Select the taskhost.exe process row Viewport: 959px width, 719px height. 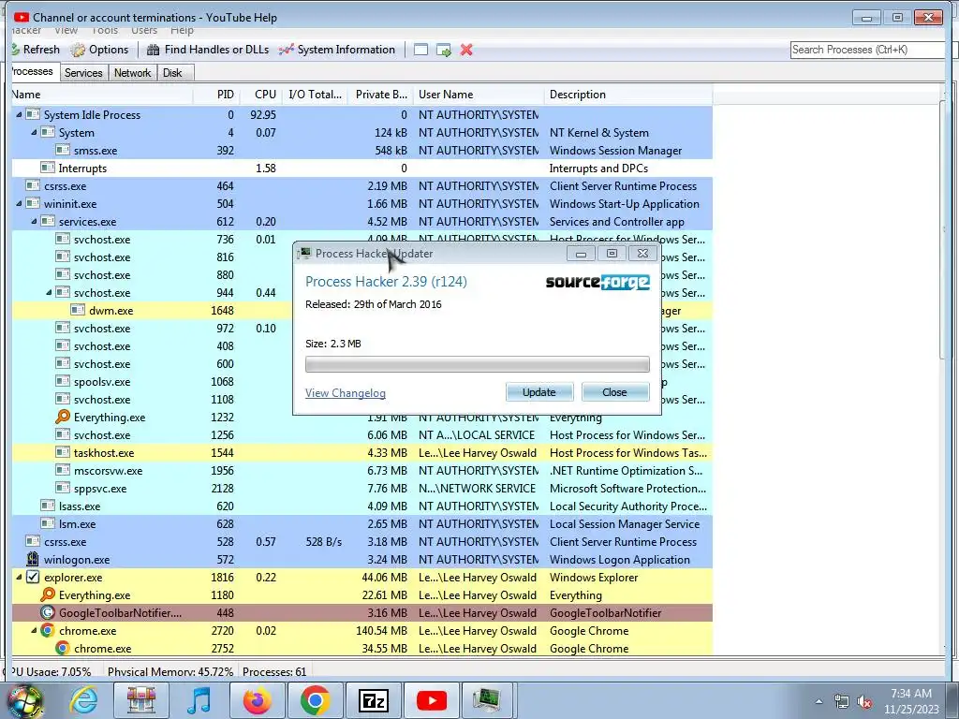coord(362,453)
